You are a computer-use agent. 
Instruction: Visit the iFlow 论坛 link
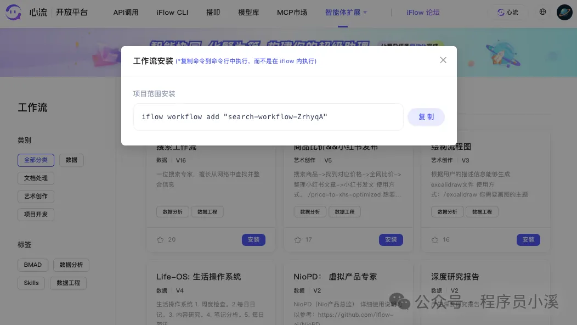point(423,12)
